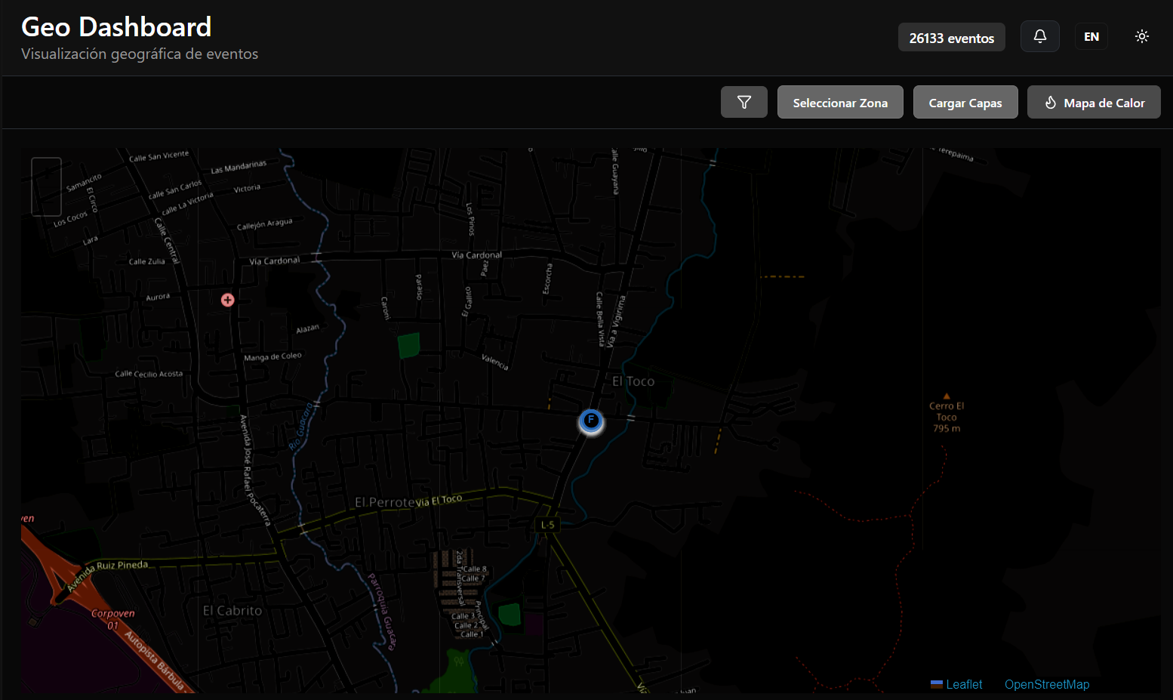The image size is (1173, 700).
Task: Click the Seleccionar Zona button
Action: [x=840, y=102]
